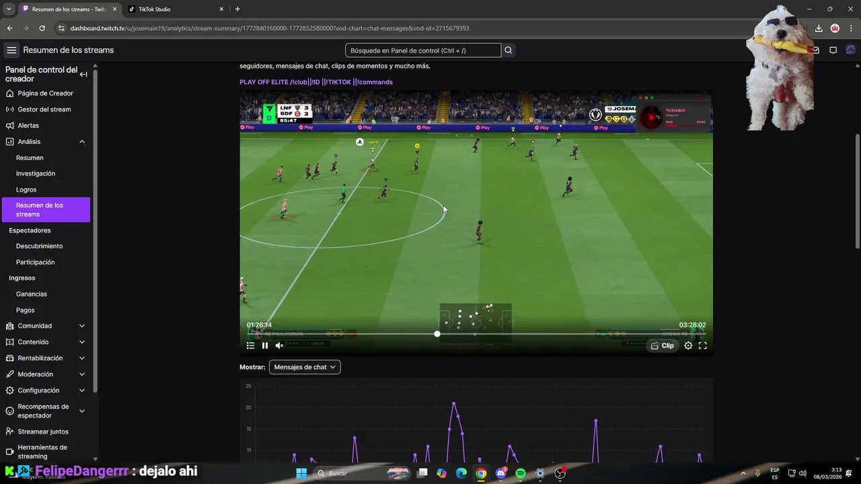The width and height of the screenshot is (861, 484).
Task: Open the tab search dropdown
Action: coord(8,9)
